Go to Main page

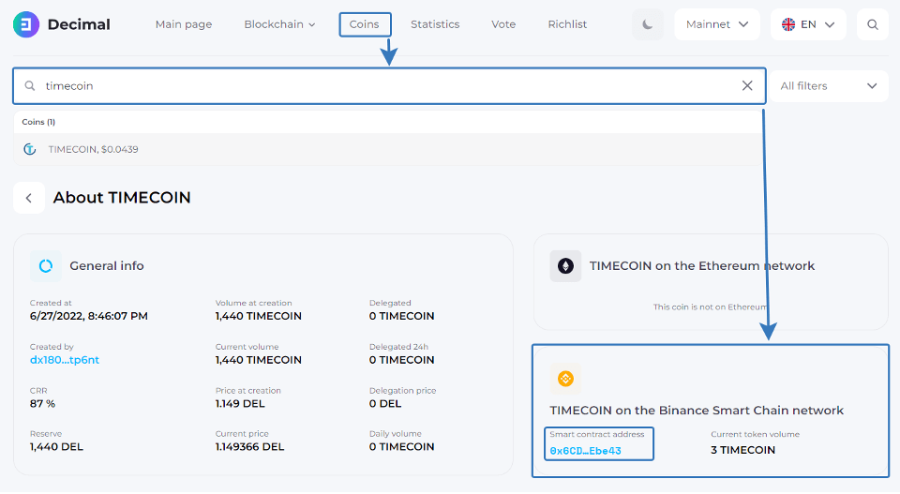(x=184, y=24)
